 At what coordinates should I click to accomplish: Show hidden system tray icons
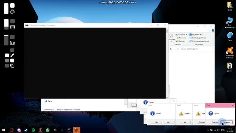click(x=208, y=130)
